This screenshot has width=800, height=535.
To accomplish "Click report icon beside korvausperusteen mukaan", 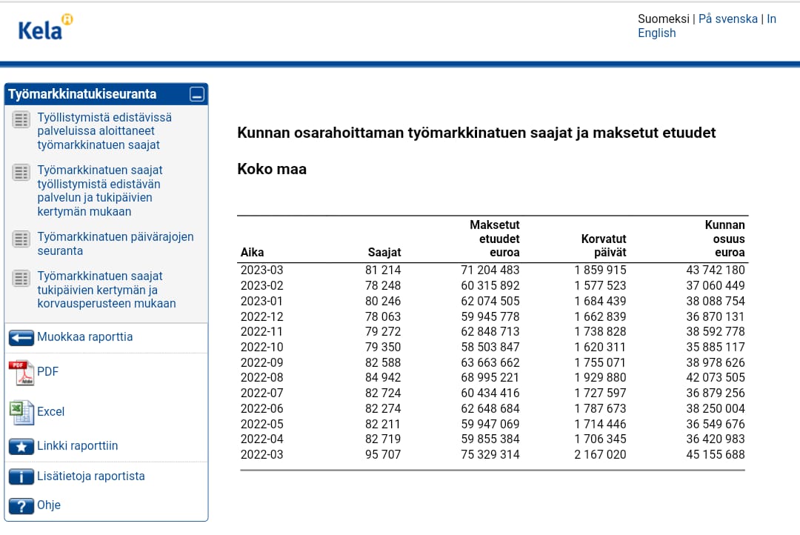I will 21,278.
